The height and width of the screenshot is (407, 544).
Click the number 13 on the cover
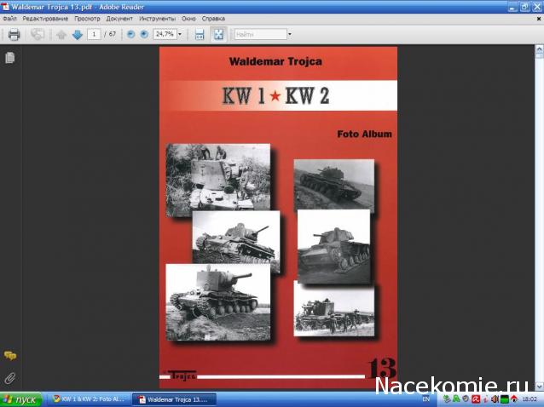click(382, 368)
